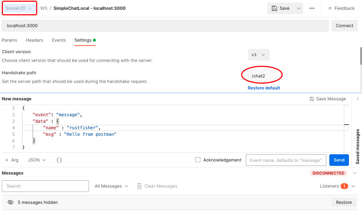Click the trash icon to clear messages

point(139,186)
